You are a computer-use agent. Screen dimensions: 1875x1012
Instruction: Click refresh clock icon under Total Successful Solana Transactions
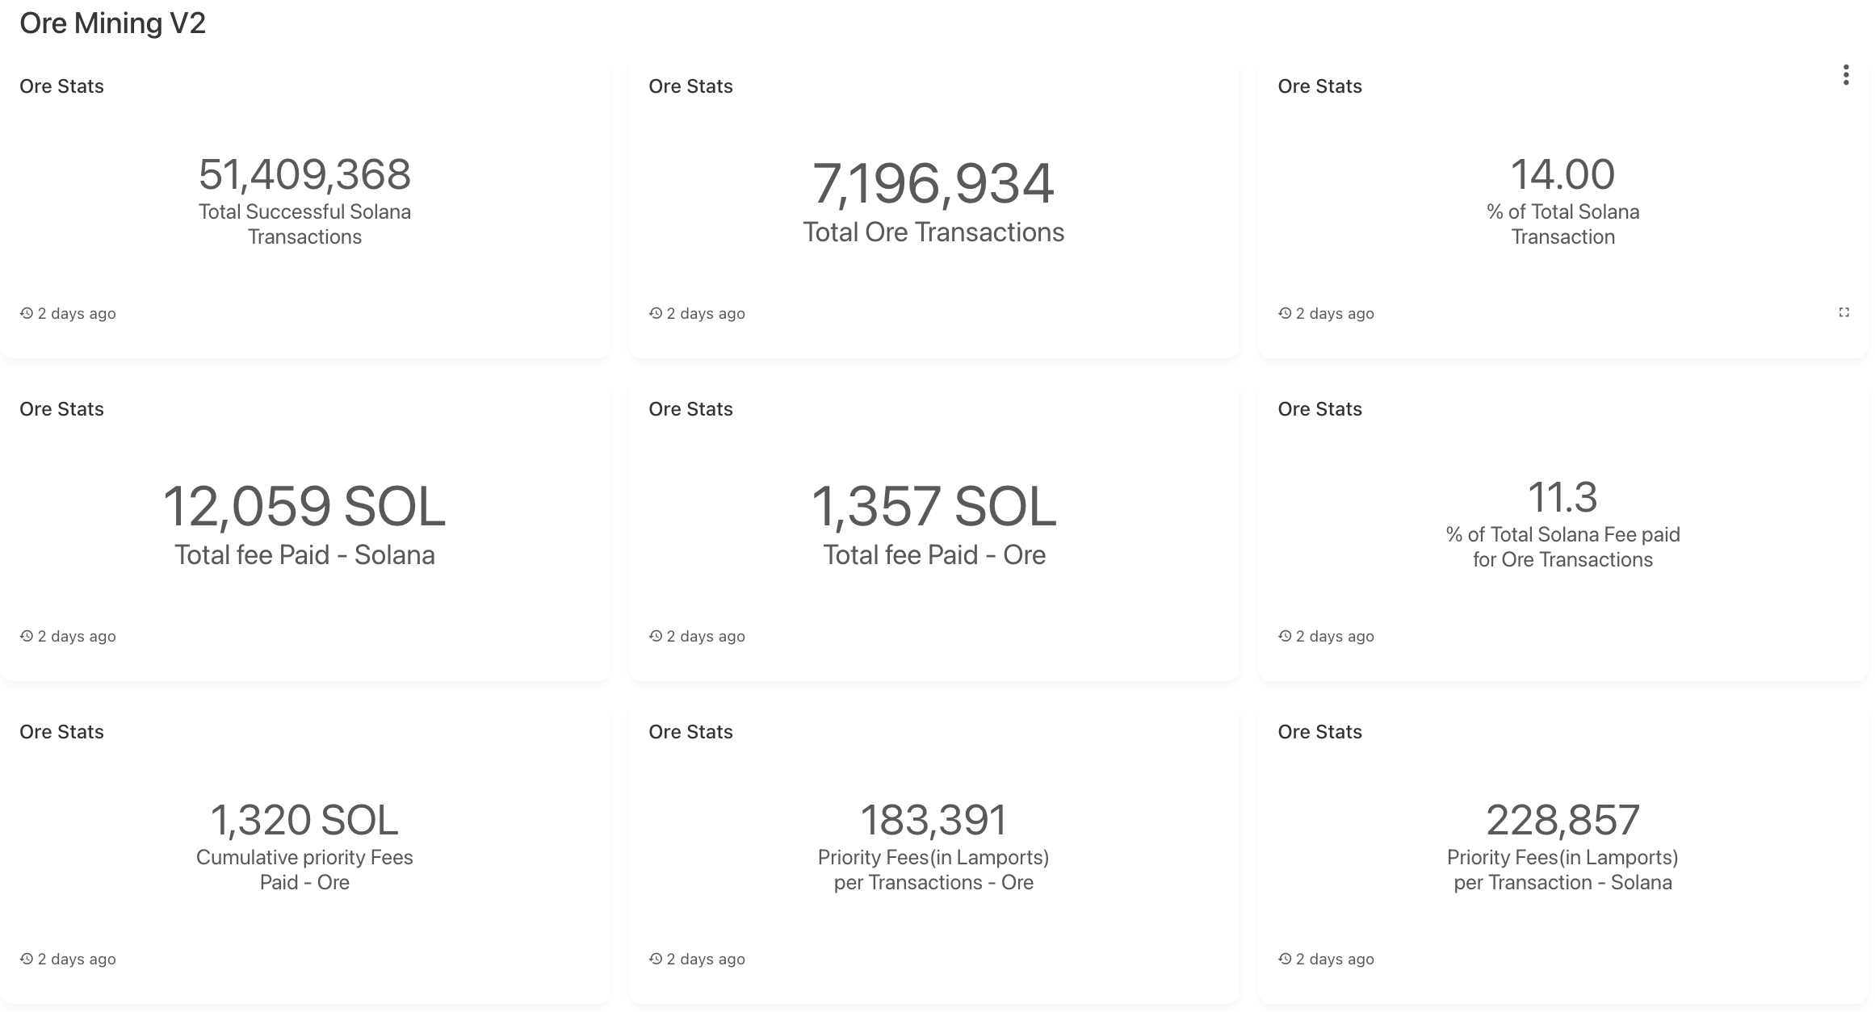coord(27,313)
